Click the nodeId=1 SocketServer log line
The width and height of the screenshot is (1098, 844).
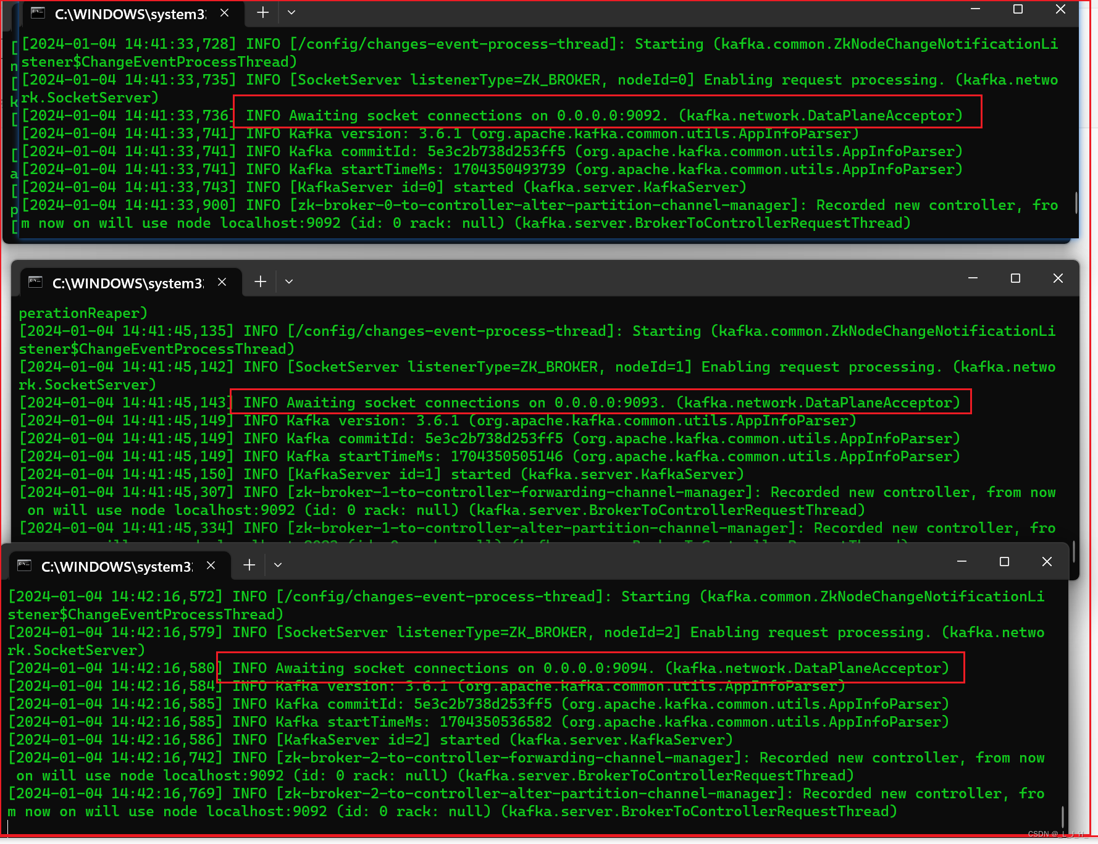coord(537,376)
